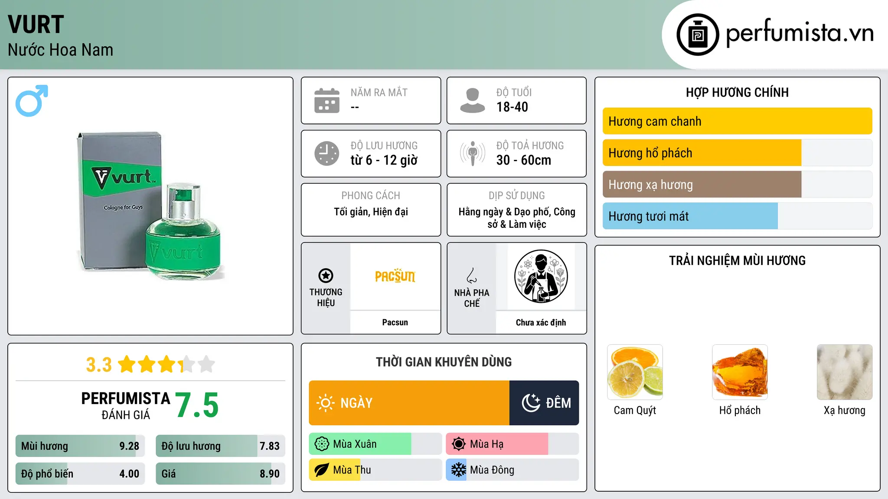Click the Phong cách label
The height and width of the screenshot is (499, 888).
[x=371, y=195]
